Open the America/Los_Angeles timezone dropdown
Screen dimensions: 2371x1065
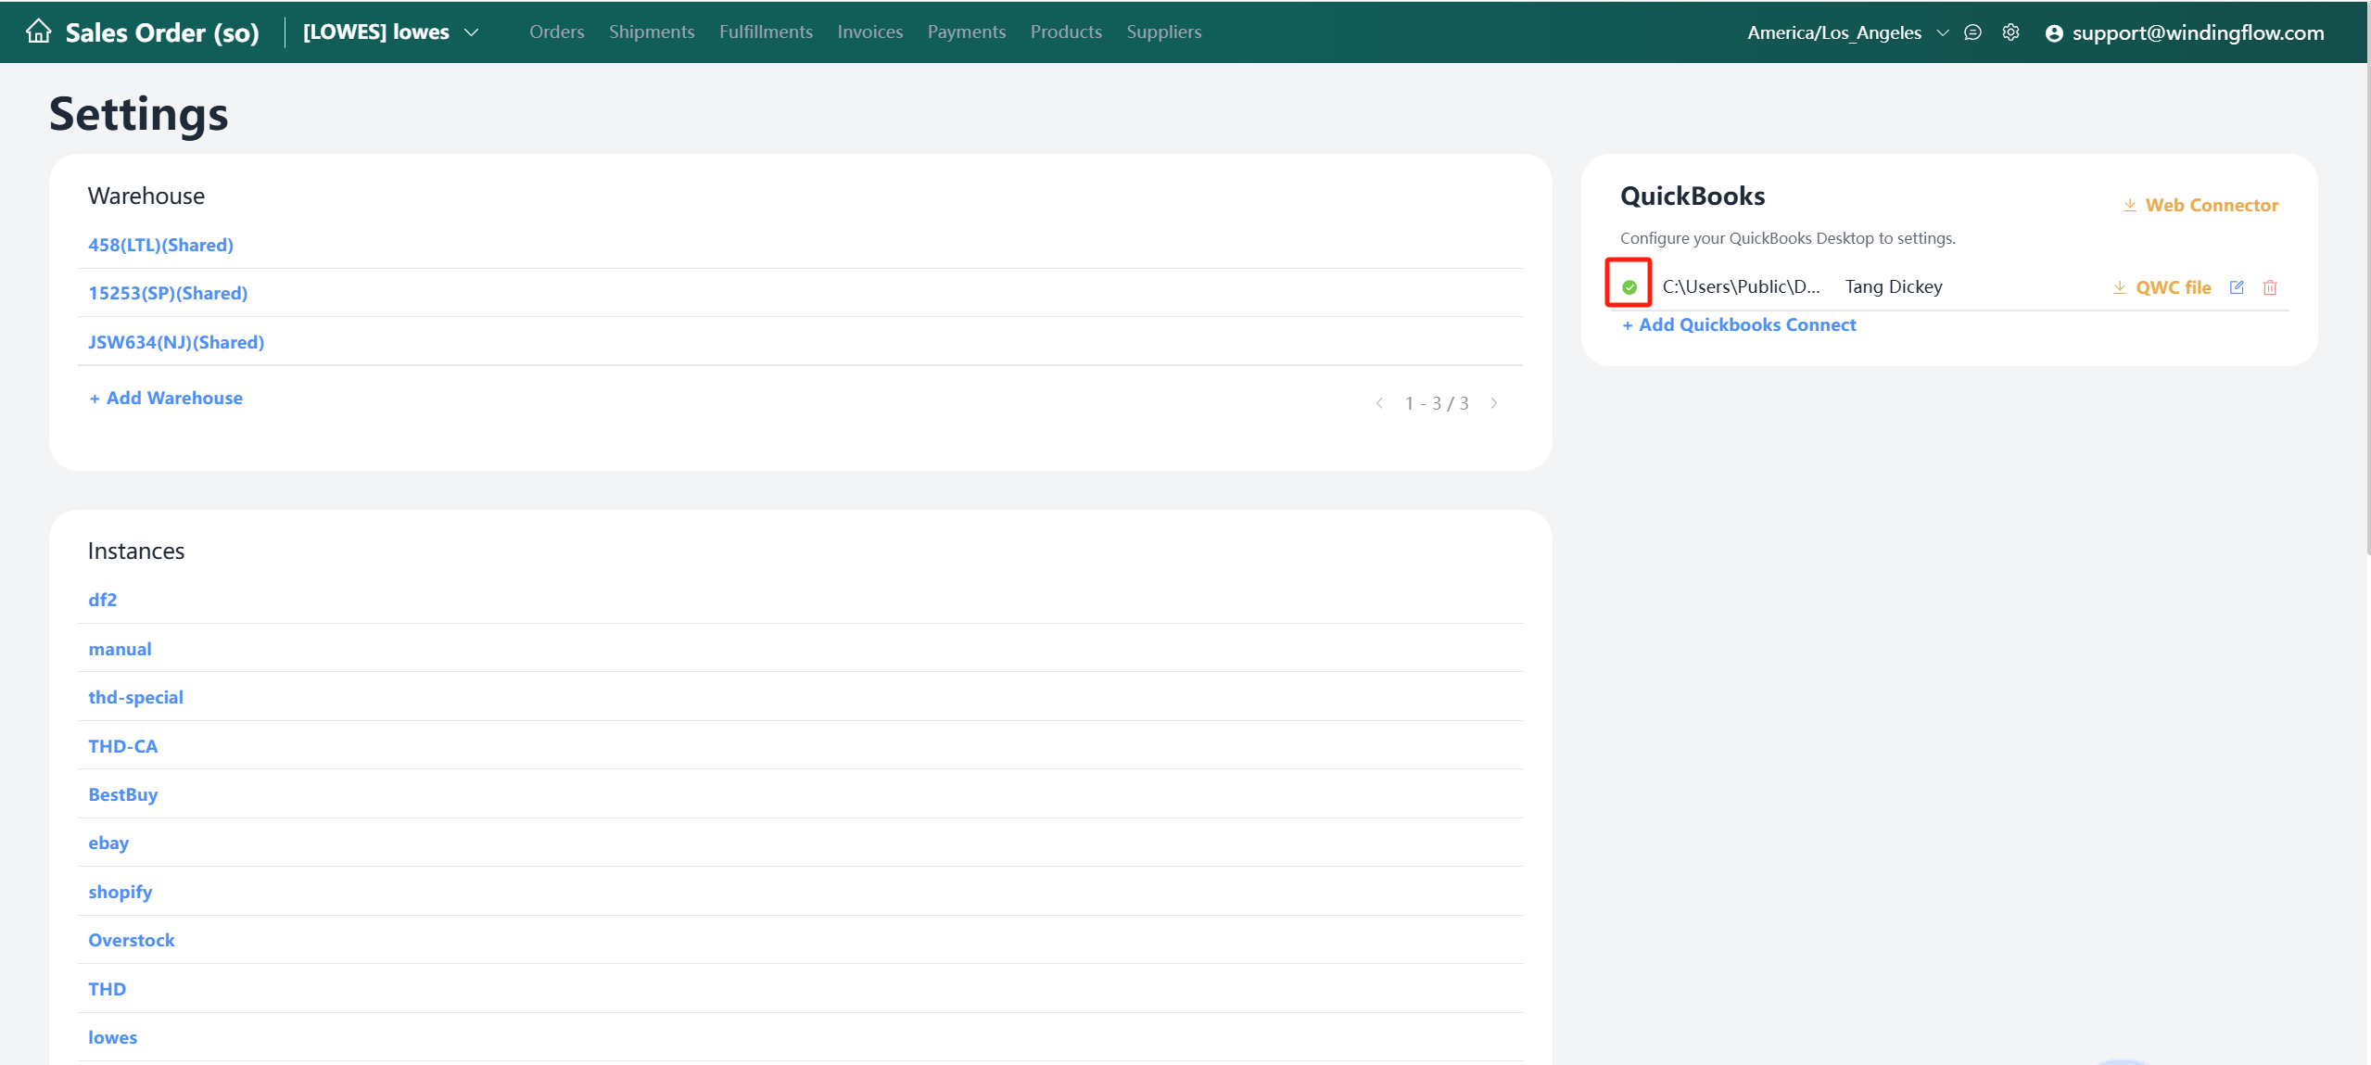(1943, 32)
